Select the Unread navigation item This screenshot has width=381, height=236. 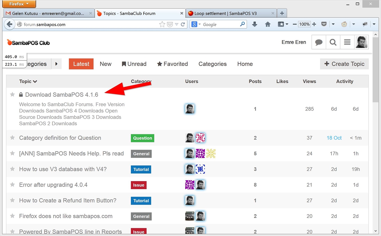coord(134,64)
